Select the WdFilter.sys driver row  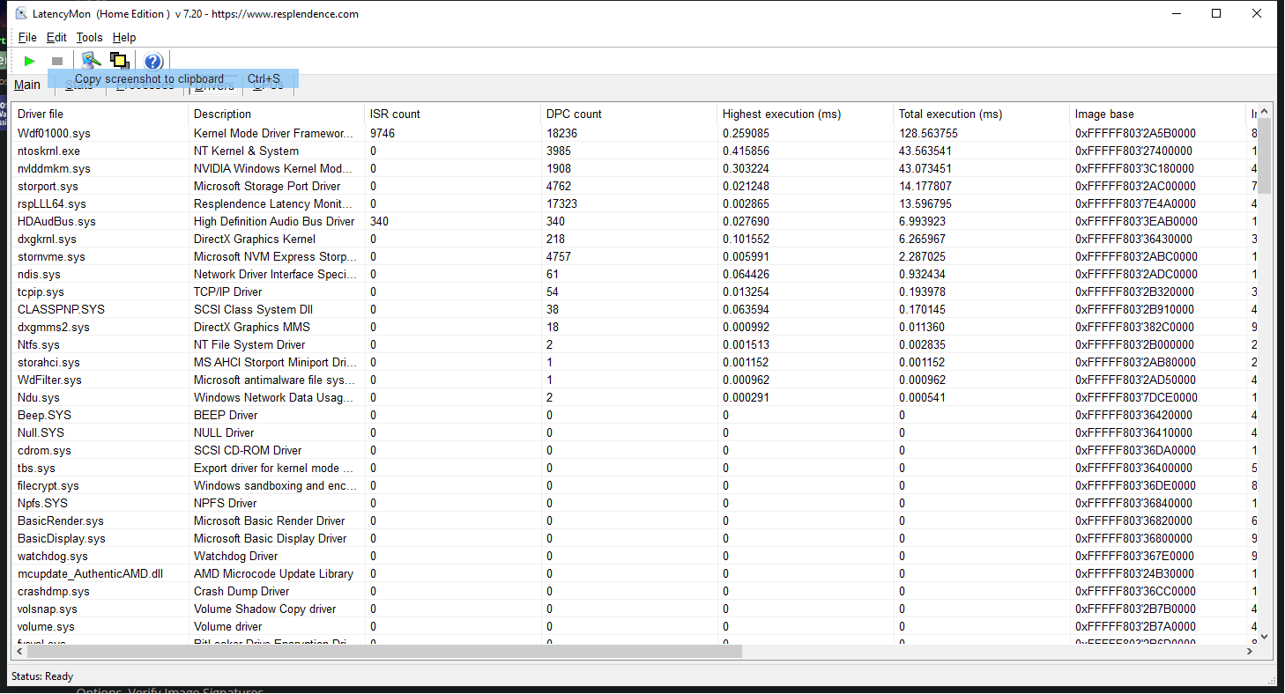(635, 380)
